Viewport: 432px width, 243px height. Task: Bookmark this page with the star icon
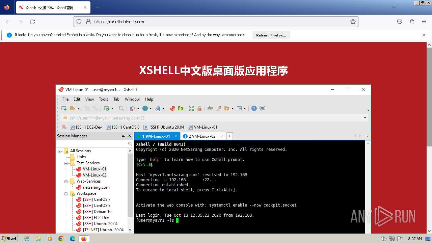pos(353,22)
